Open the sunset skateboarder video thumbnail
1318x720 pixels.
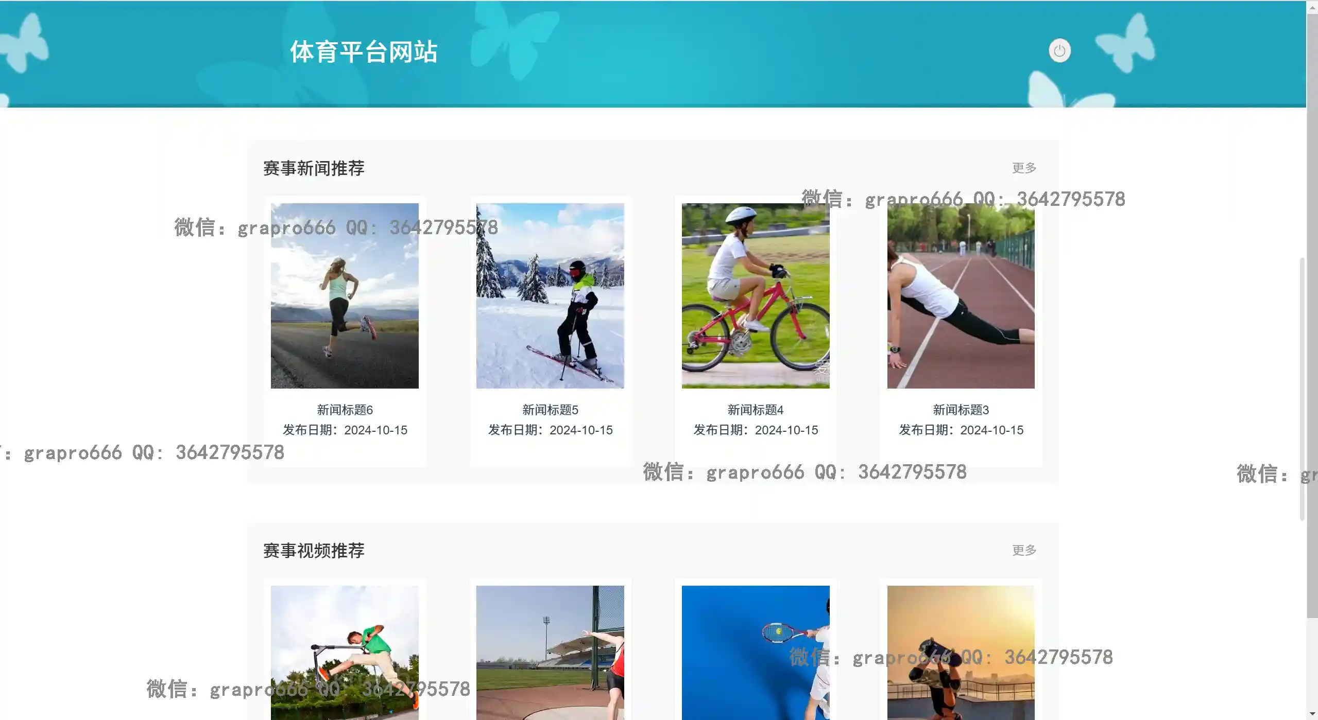pos(961,652)
